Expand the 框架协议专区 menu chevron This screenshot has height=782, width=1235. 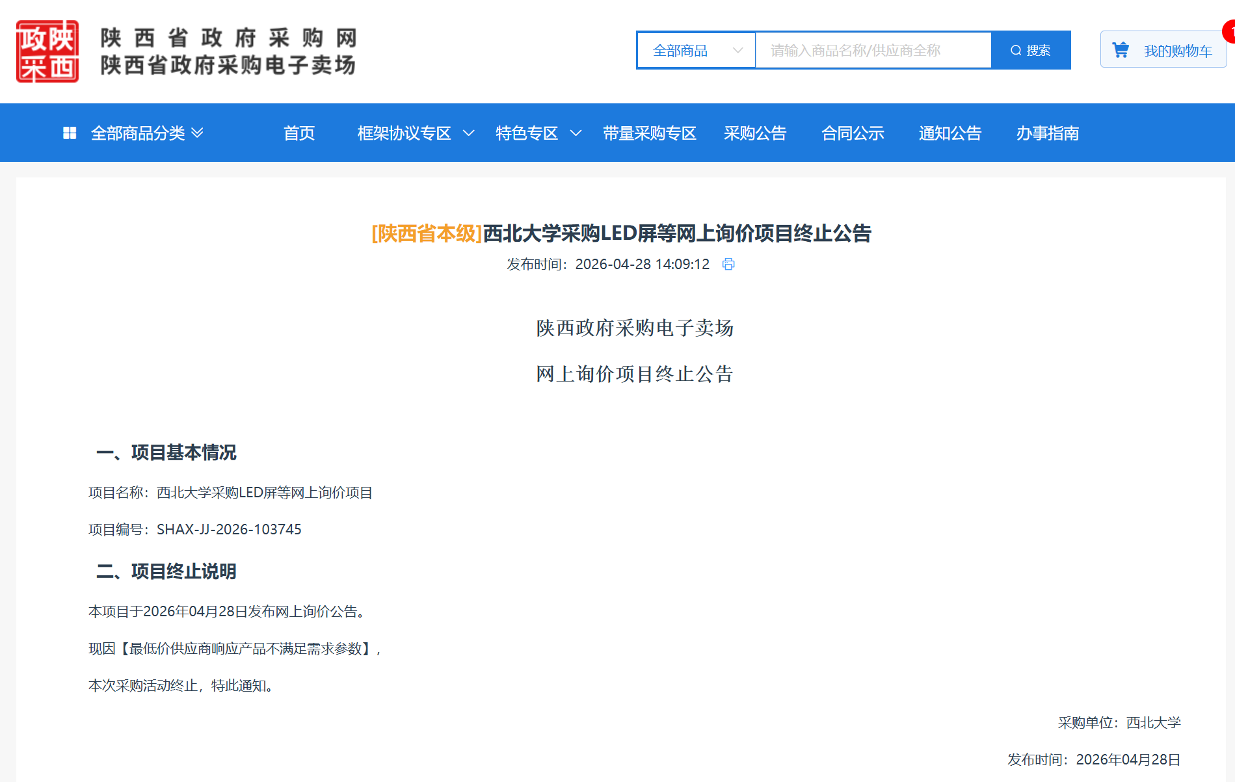[468, 133]
